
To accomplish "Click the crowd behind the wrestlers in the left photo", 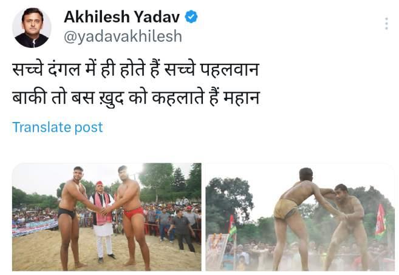I will click(x=168, y=214).
